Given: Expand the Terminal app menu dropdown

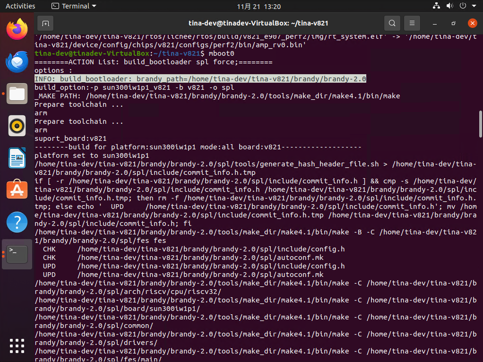Looking at the screenshot, I should [x=73, y=6].
